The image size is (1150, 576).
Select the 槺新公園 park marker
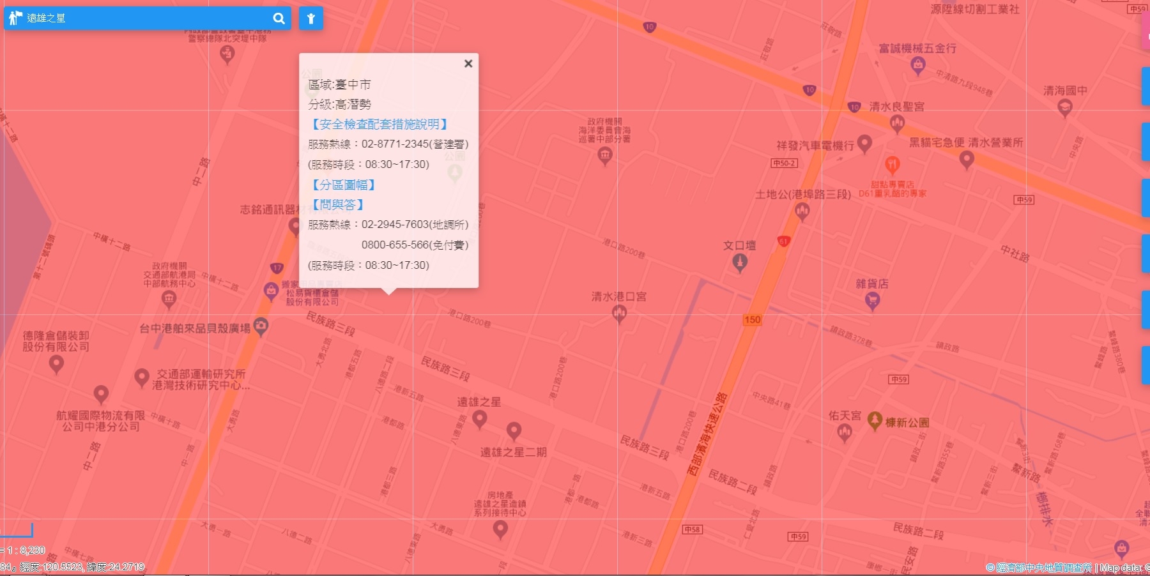click(875, 421)
